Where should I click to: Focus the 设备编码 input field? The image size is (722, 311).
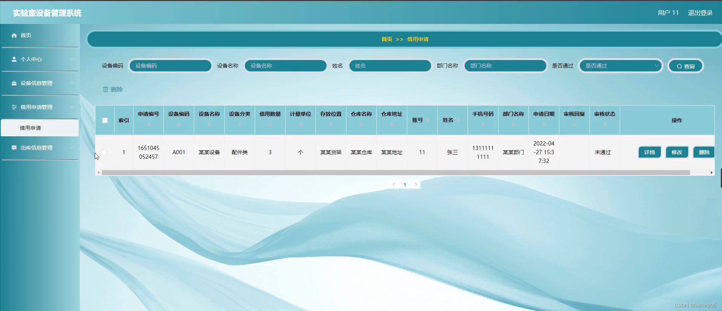click(x=170, y=66)
